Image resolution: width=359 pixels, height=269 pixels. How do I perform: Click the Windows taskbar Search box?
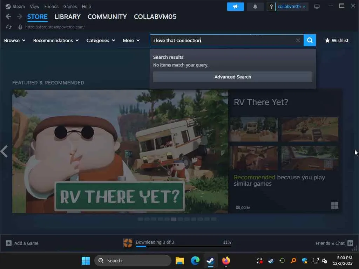tap(133, 261)
